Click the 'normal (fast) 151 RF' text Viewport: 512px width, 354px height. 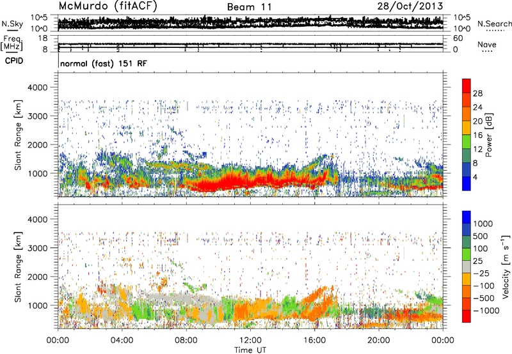pos(104,63)
